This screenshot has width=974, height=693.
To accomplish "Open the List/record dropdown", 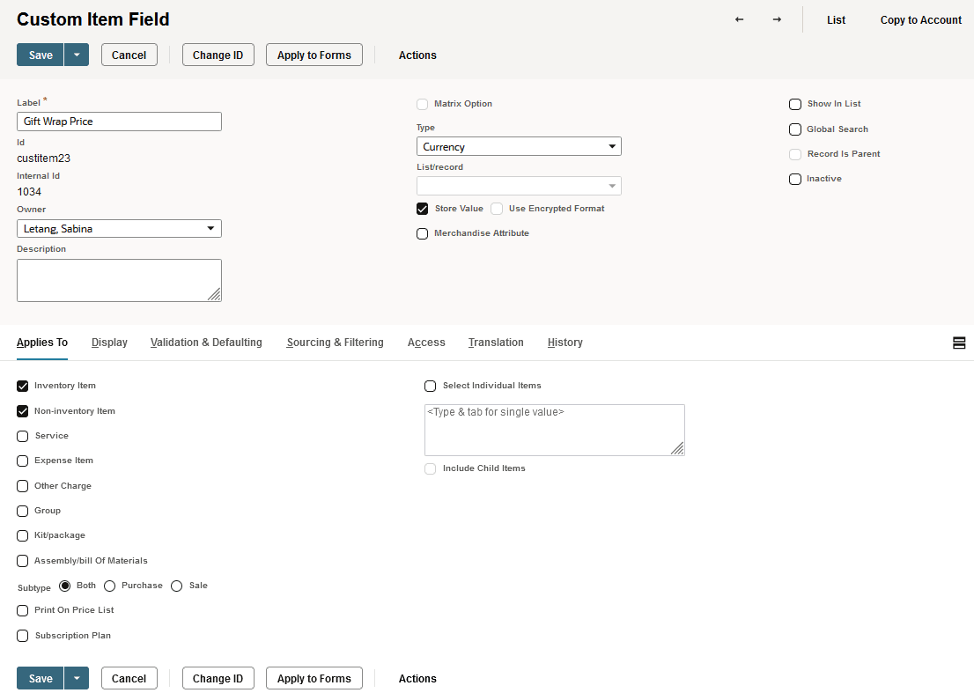I will click(x=519, y=186).
